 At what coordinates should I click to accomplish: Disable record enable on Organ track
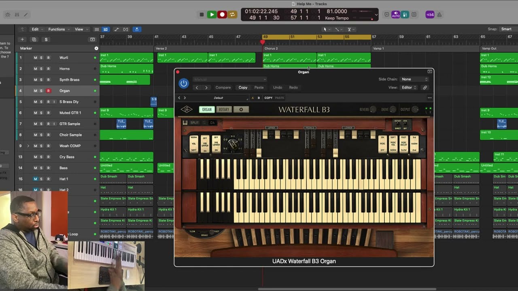click(48, 91)
